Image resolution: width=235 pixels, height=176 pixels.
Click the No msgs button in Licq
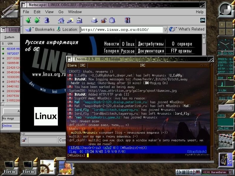(x=11, y=119)
